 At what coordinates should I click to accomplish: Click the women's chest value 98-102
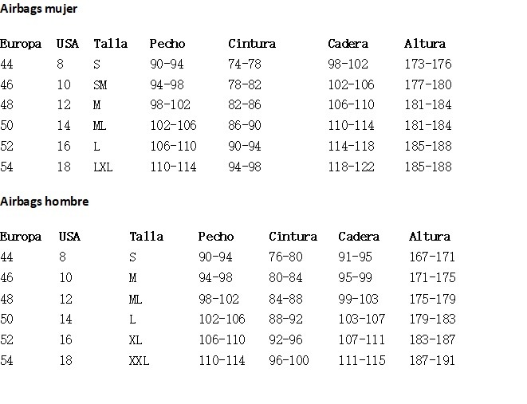(x=171, y=104)
